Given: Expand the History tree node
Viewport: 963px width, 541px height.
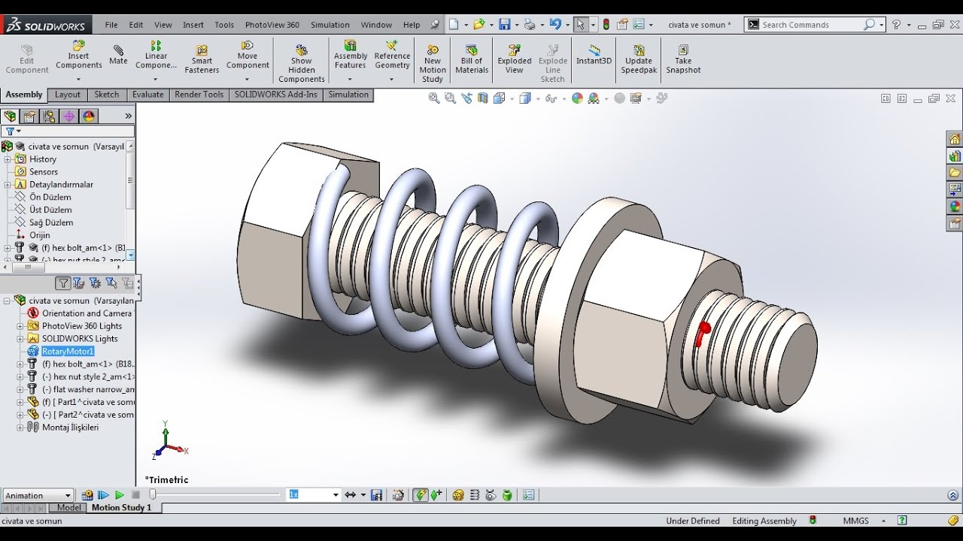Looking at the screenshot, I should pos(8,159).
